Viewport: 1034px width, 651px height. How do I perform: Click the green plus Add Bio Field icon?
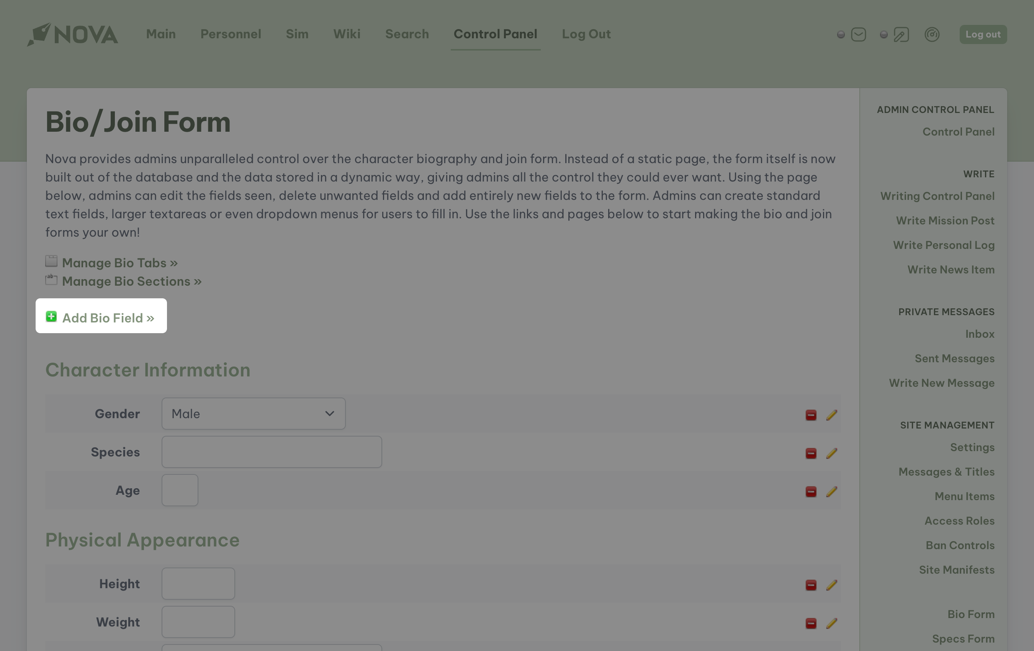point(51,317)
